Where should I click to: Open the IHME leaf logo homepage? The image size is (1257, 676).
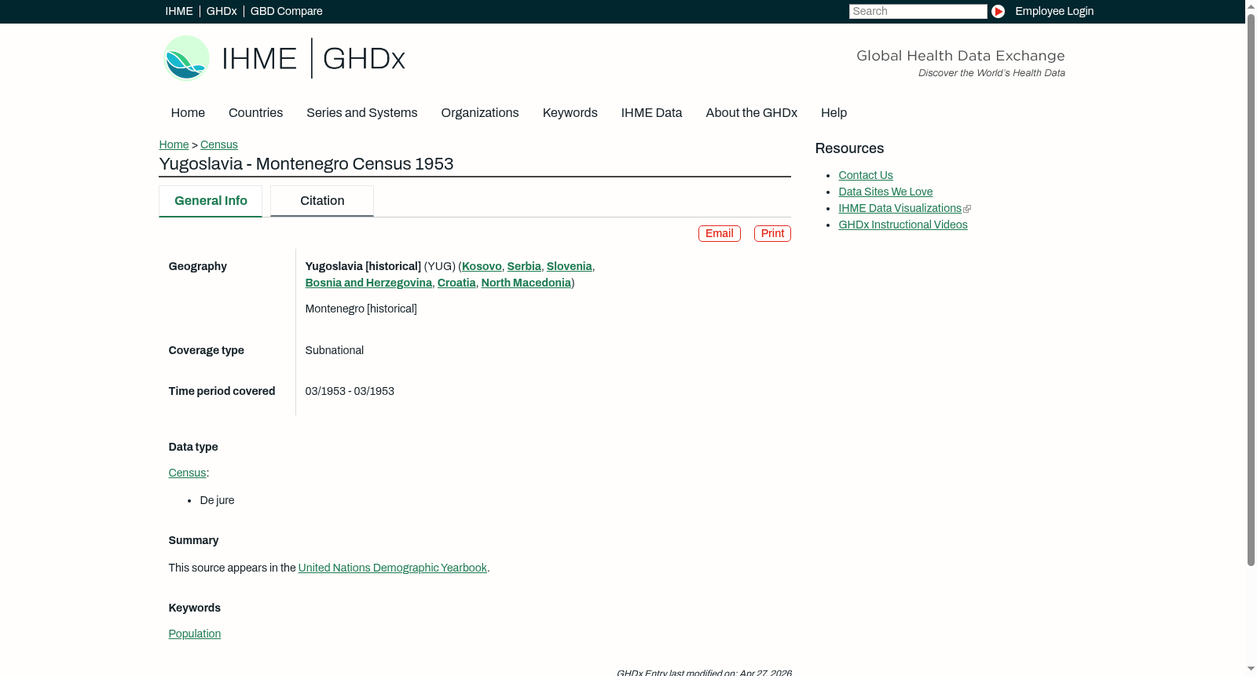click(x=186, y=58)
